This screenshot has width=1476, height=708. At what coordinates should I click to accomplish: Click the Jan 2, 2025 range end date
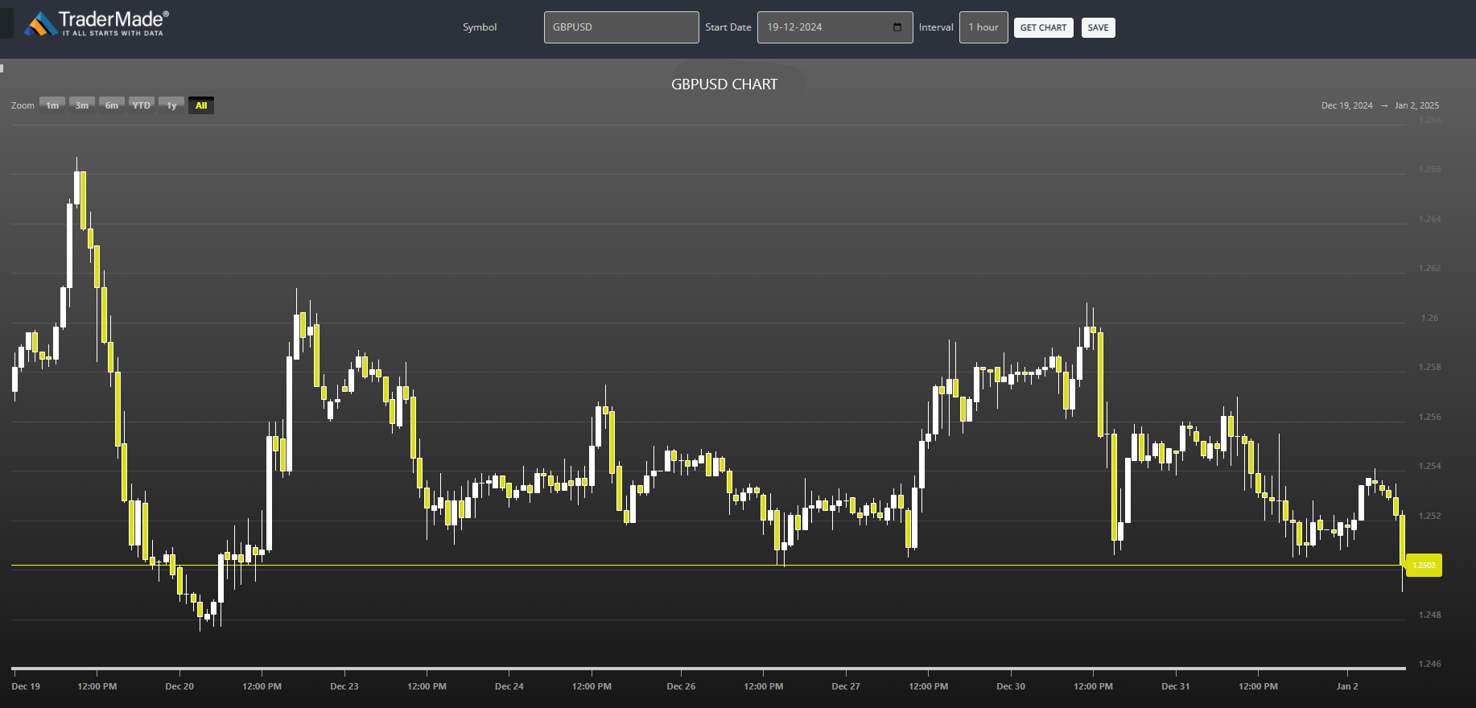[x=1416, y=105]
